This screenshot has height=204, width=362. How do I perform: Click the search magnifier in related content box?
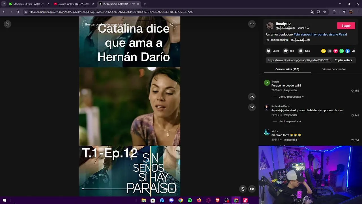[172, 25]
